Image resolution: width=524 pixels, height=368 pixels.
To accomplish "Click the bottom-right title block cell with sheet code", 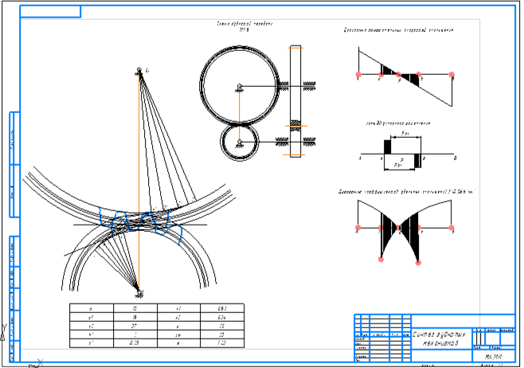I will tap(494, 356).
